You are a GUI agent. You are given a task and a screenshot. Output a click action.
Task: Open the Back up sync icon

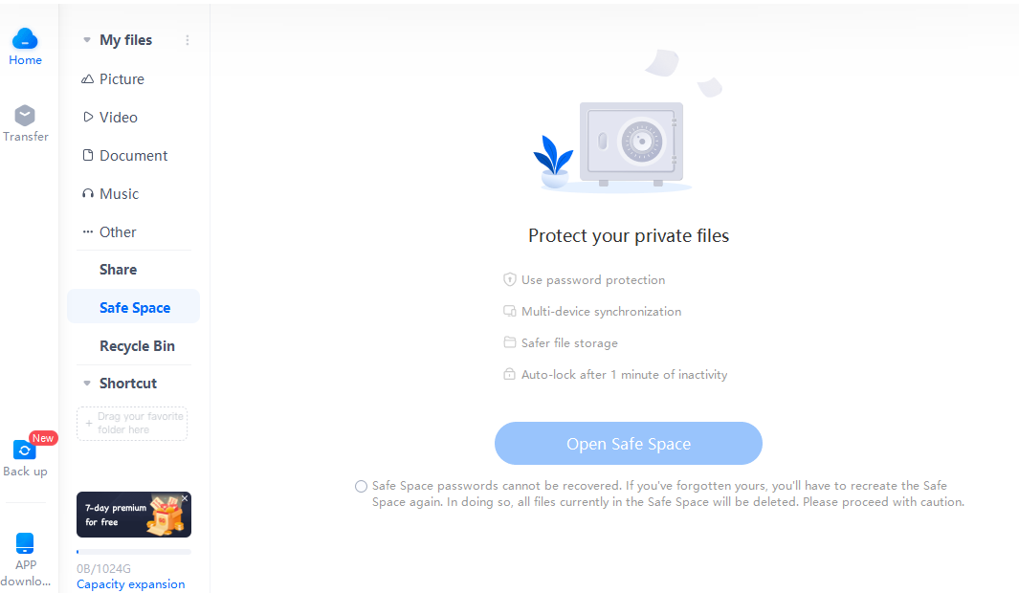coord(25,450)
